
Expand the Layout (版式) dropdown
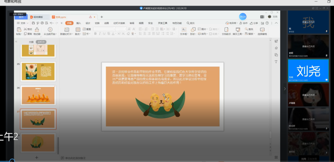point(78,34)
